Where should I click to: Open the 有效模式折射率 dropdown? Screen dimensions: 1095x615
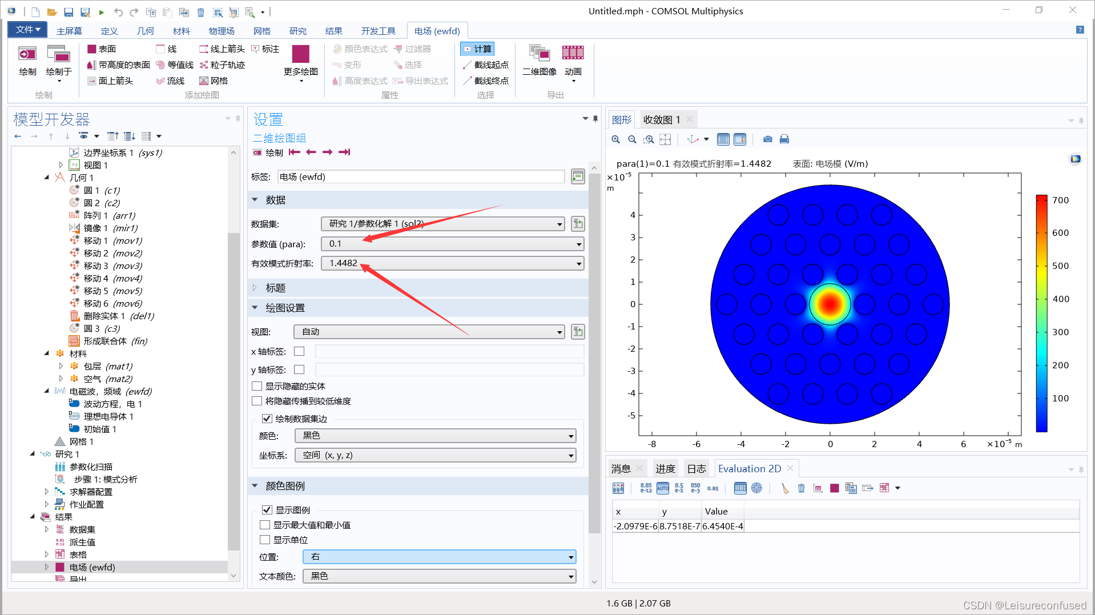453,263
